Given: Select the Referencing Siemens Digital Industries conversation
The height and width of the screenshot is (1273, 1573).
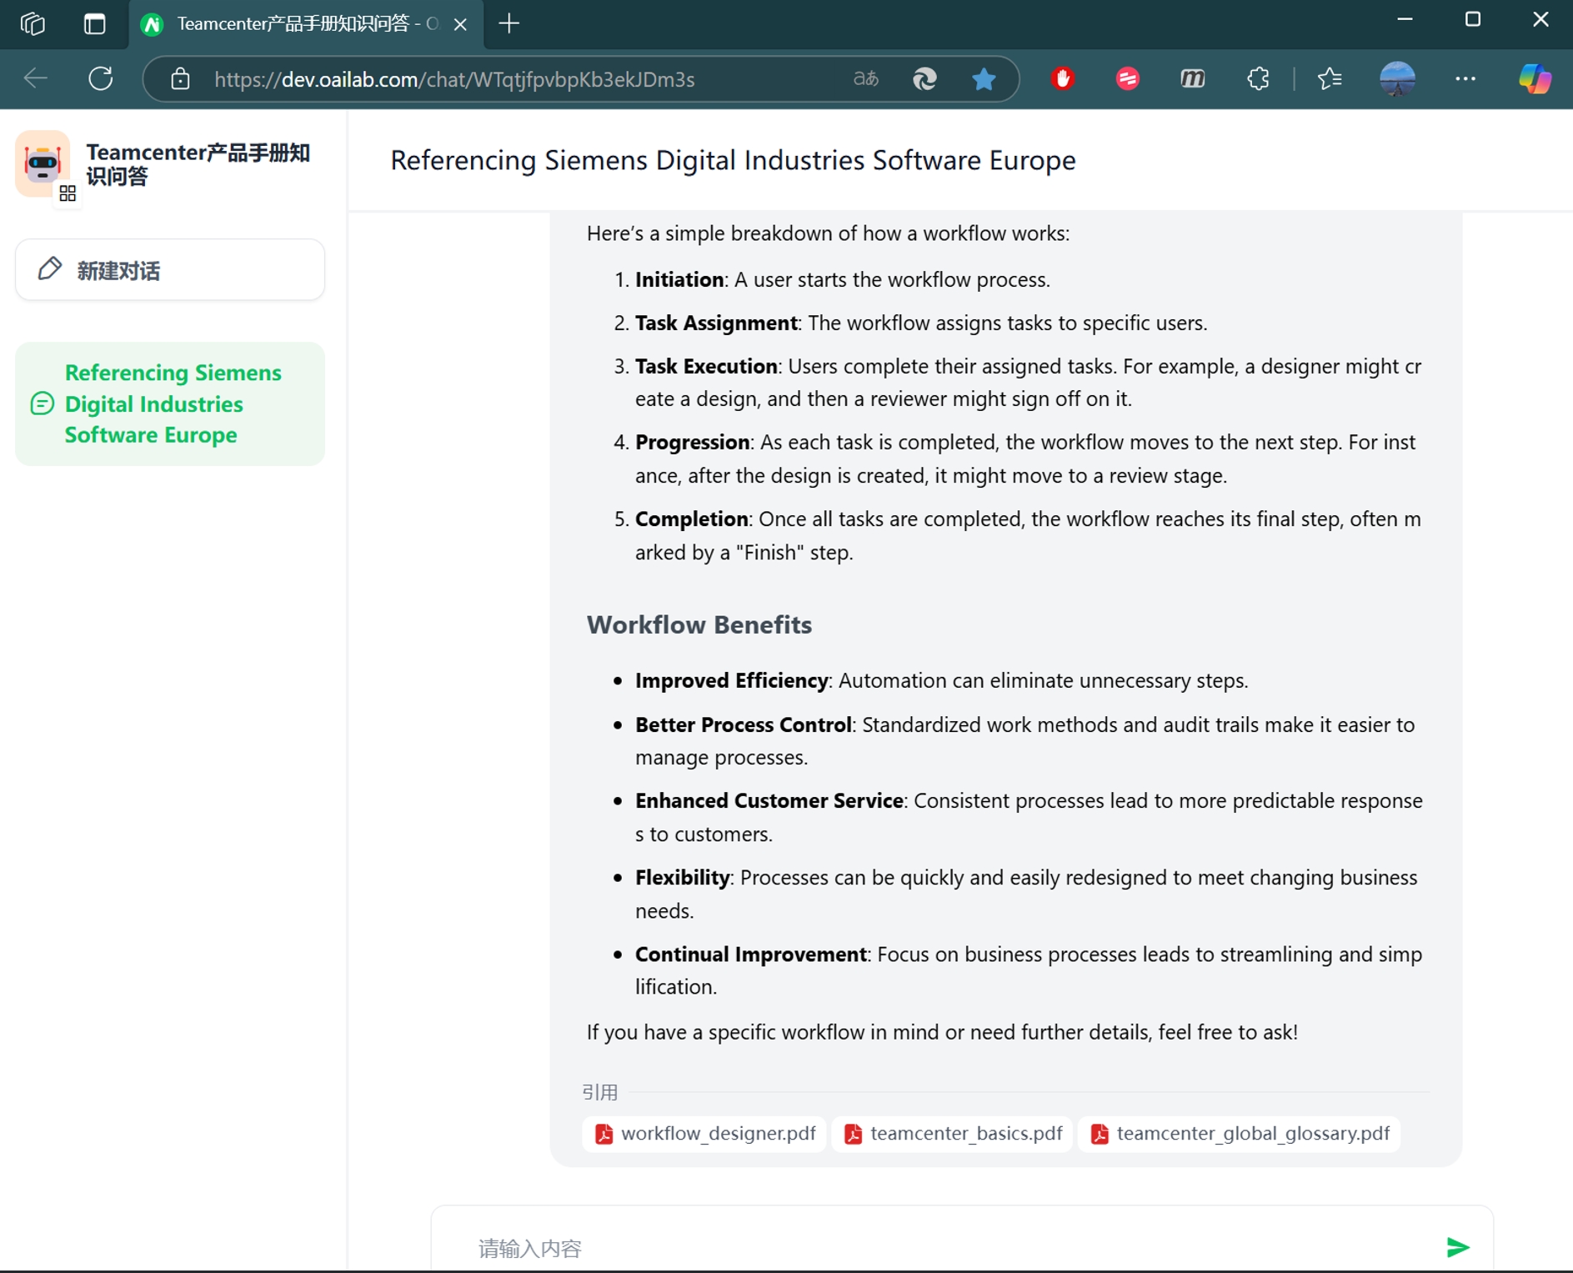Looking at the screenshot, I should [x=170, y=403].
